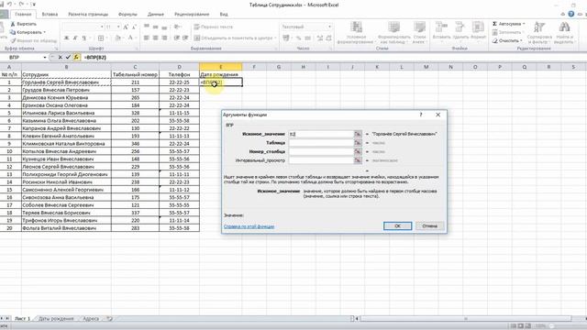The image size is (587, 330).
Task: Toggle right text alignment
Action: [x=165, y=38]
